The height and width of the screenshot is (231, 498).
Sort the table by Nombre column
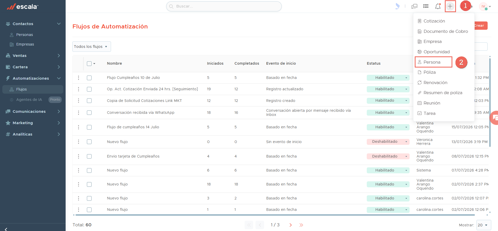[114, 63]
